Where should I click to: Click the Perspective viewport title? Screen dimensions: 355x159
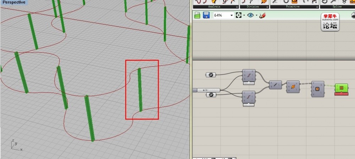click(x=14, y=2)
